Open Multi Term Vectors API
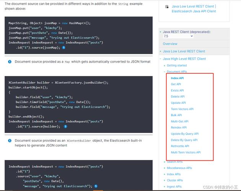Screen dimensions: 241x191 pos(186,152)
